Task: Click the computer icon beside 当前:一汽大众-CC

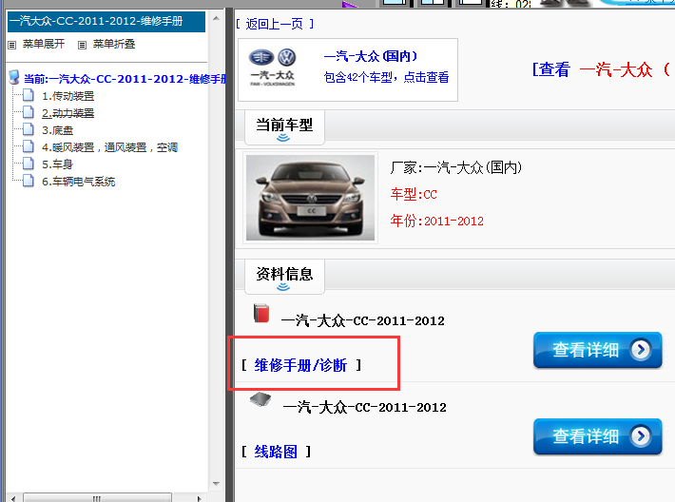Action: (x=14, y=78)
